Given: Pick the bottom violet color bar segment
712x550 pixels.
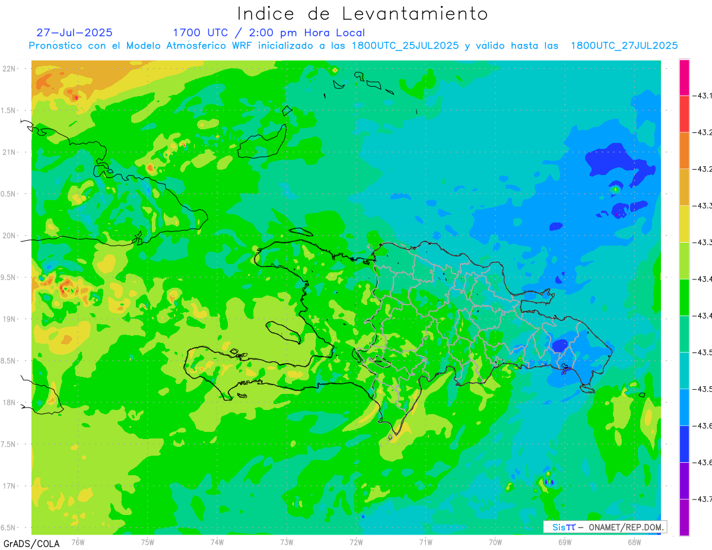Looking at the screenshot, I should [x=684, y=517].
